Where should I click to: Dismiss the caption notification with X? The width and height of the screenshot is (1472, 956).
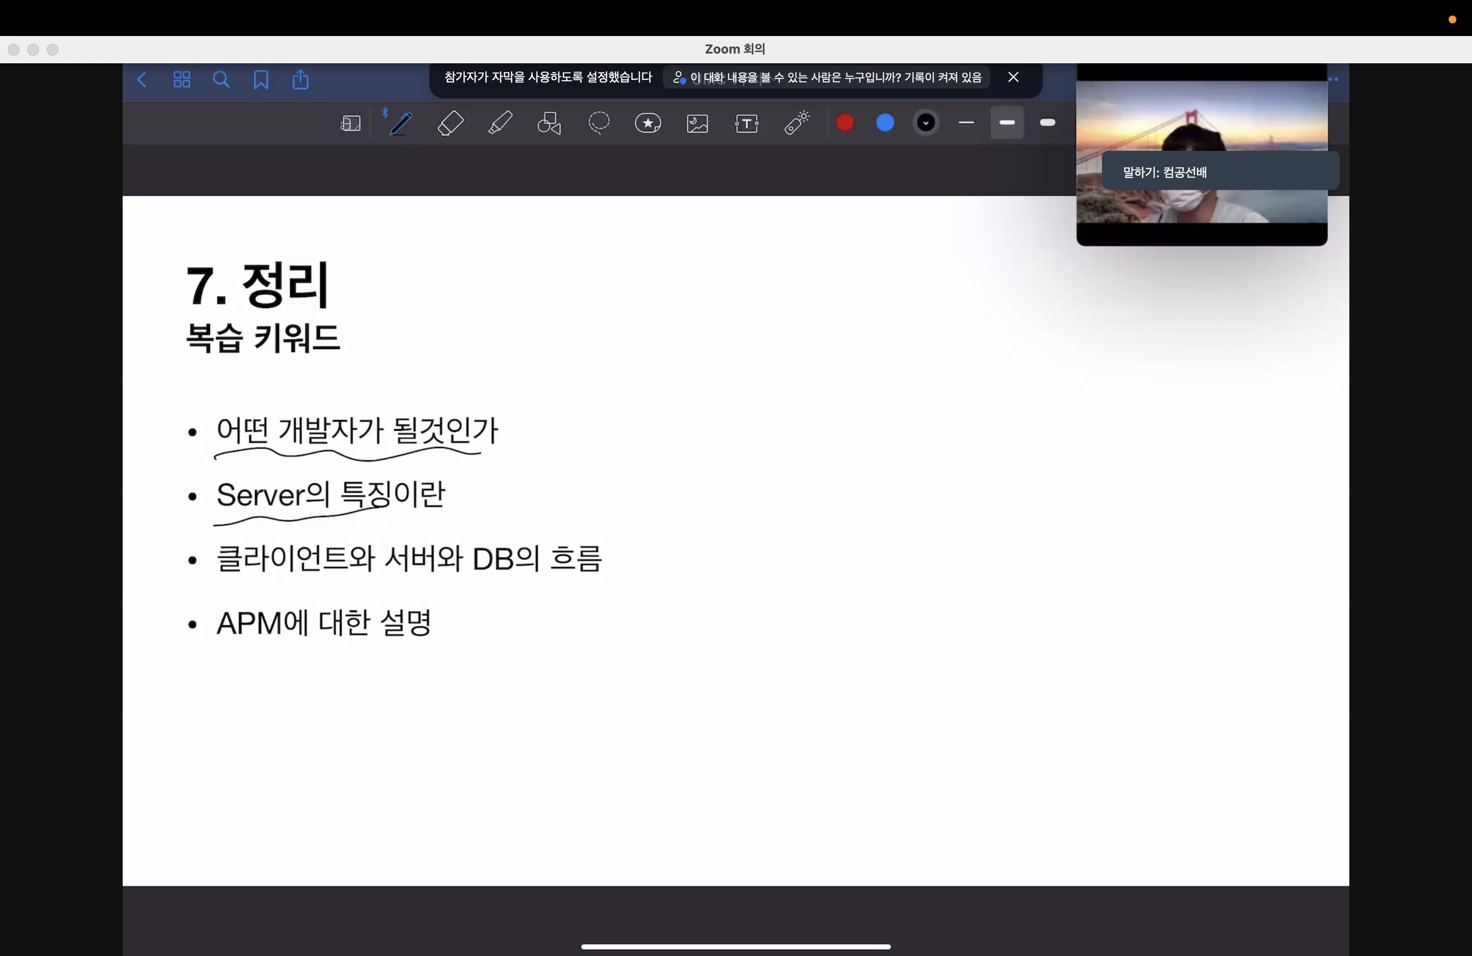coord(1013,77)
